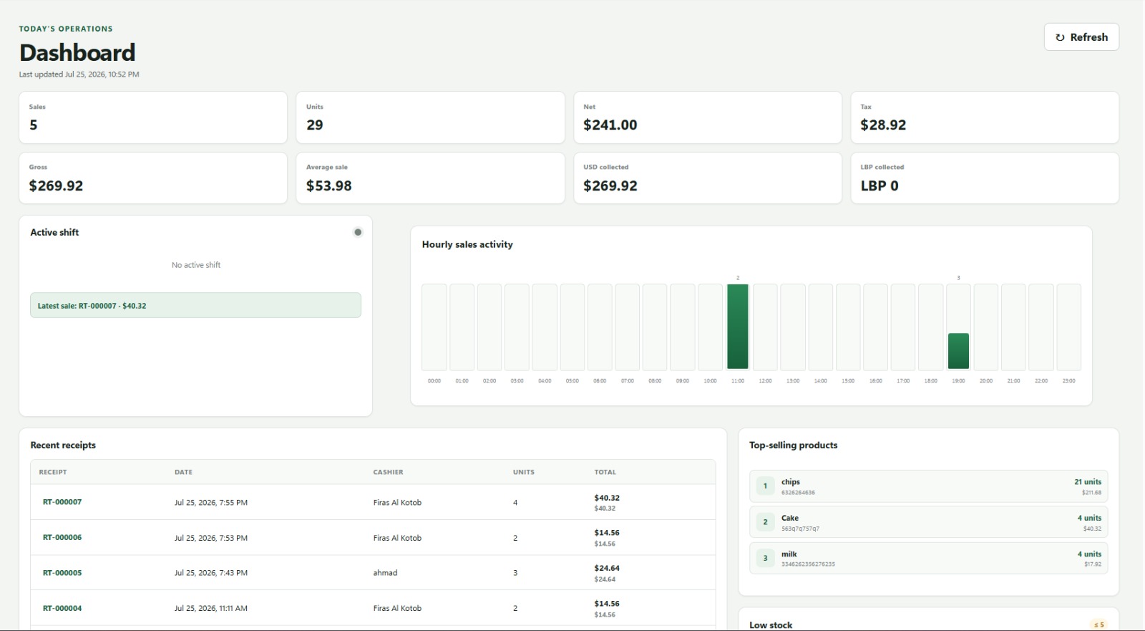1145x631 pixels.
Task: Click the 21 units label for chips
Action: coord(1088,482)
